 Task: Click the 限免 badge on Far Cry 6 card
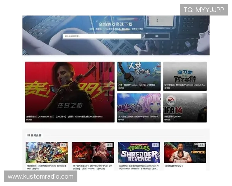pyautogui.click(x=201, y=145)
